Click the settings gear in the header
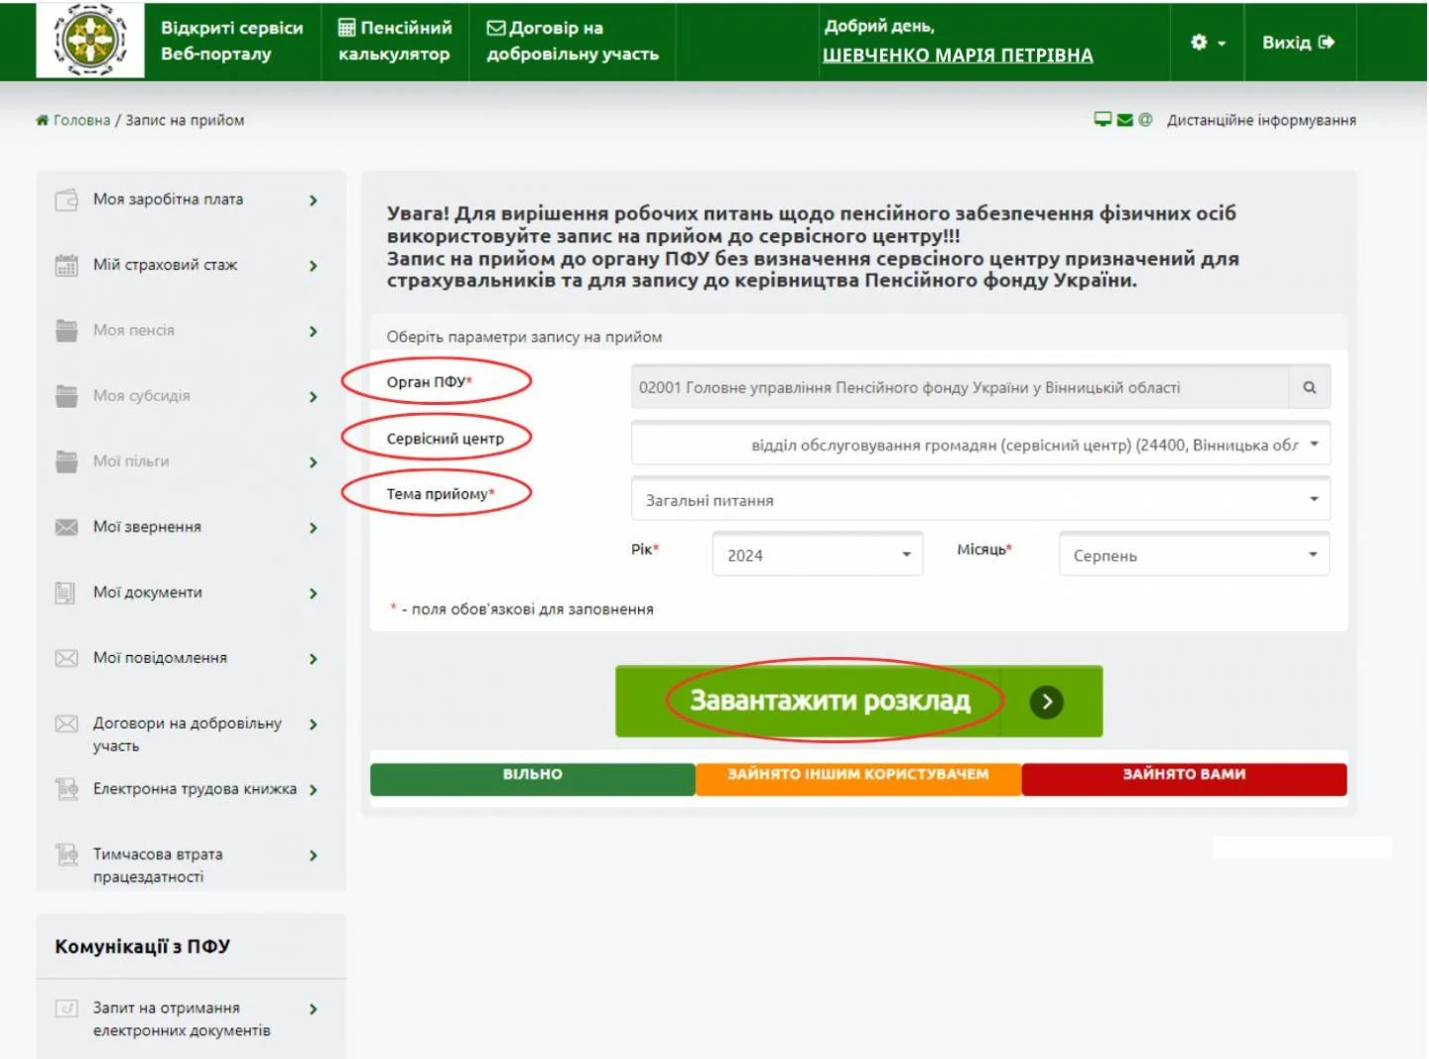The height and width of the screenshot is (1059, 1429). tap(1199, 44)
